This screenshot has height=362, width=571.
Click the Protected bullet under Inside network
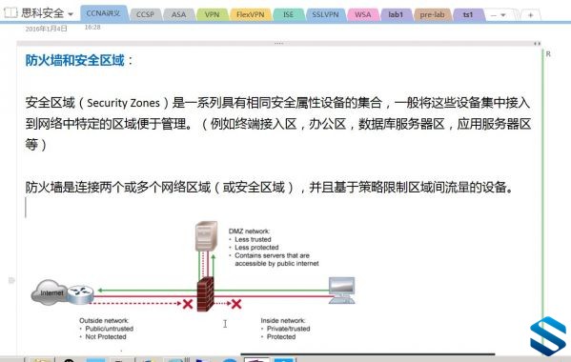pos(281,337)
